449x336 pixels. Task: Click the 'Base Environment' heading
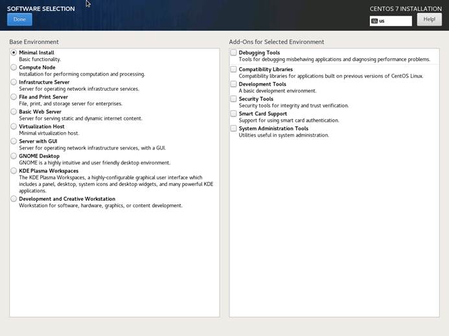coord(34,42)
